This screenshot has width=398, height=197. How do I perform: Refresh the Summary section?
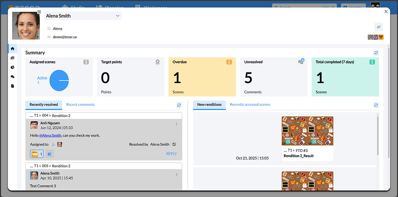click(376, 53)
